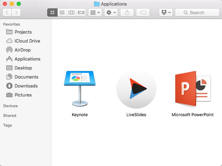Open the Action gear menu
This screenshot has height=166, width=222.
coord(111,12)
